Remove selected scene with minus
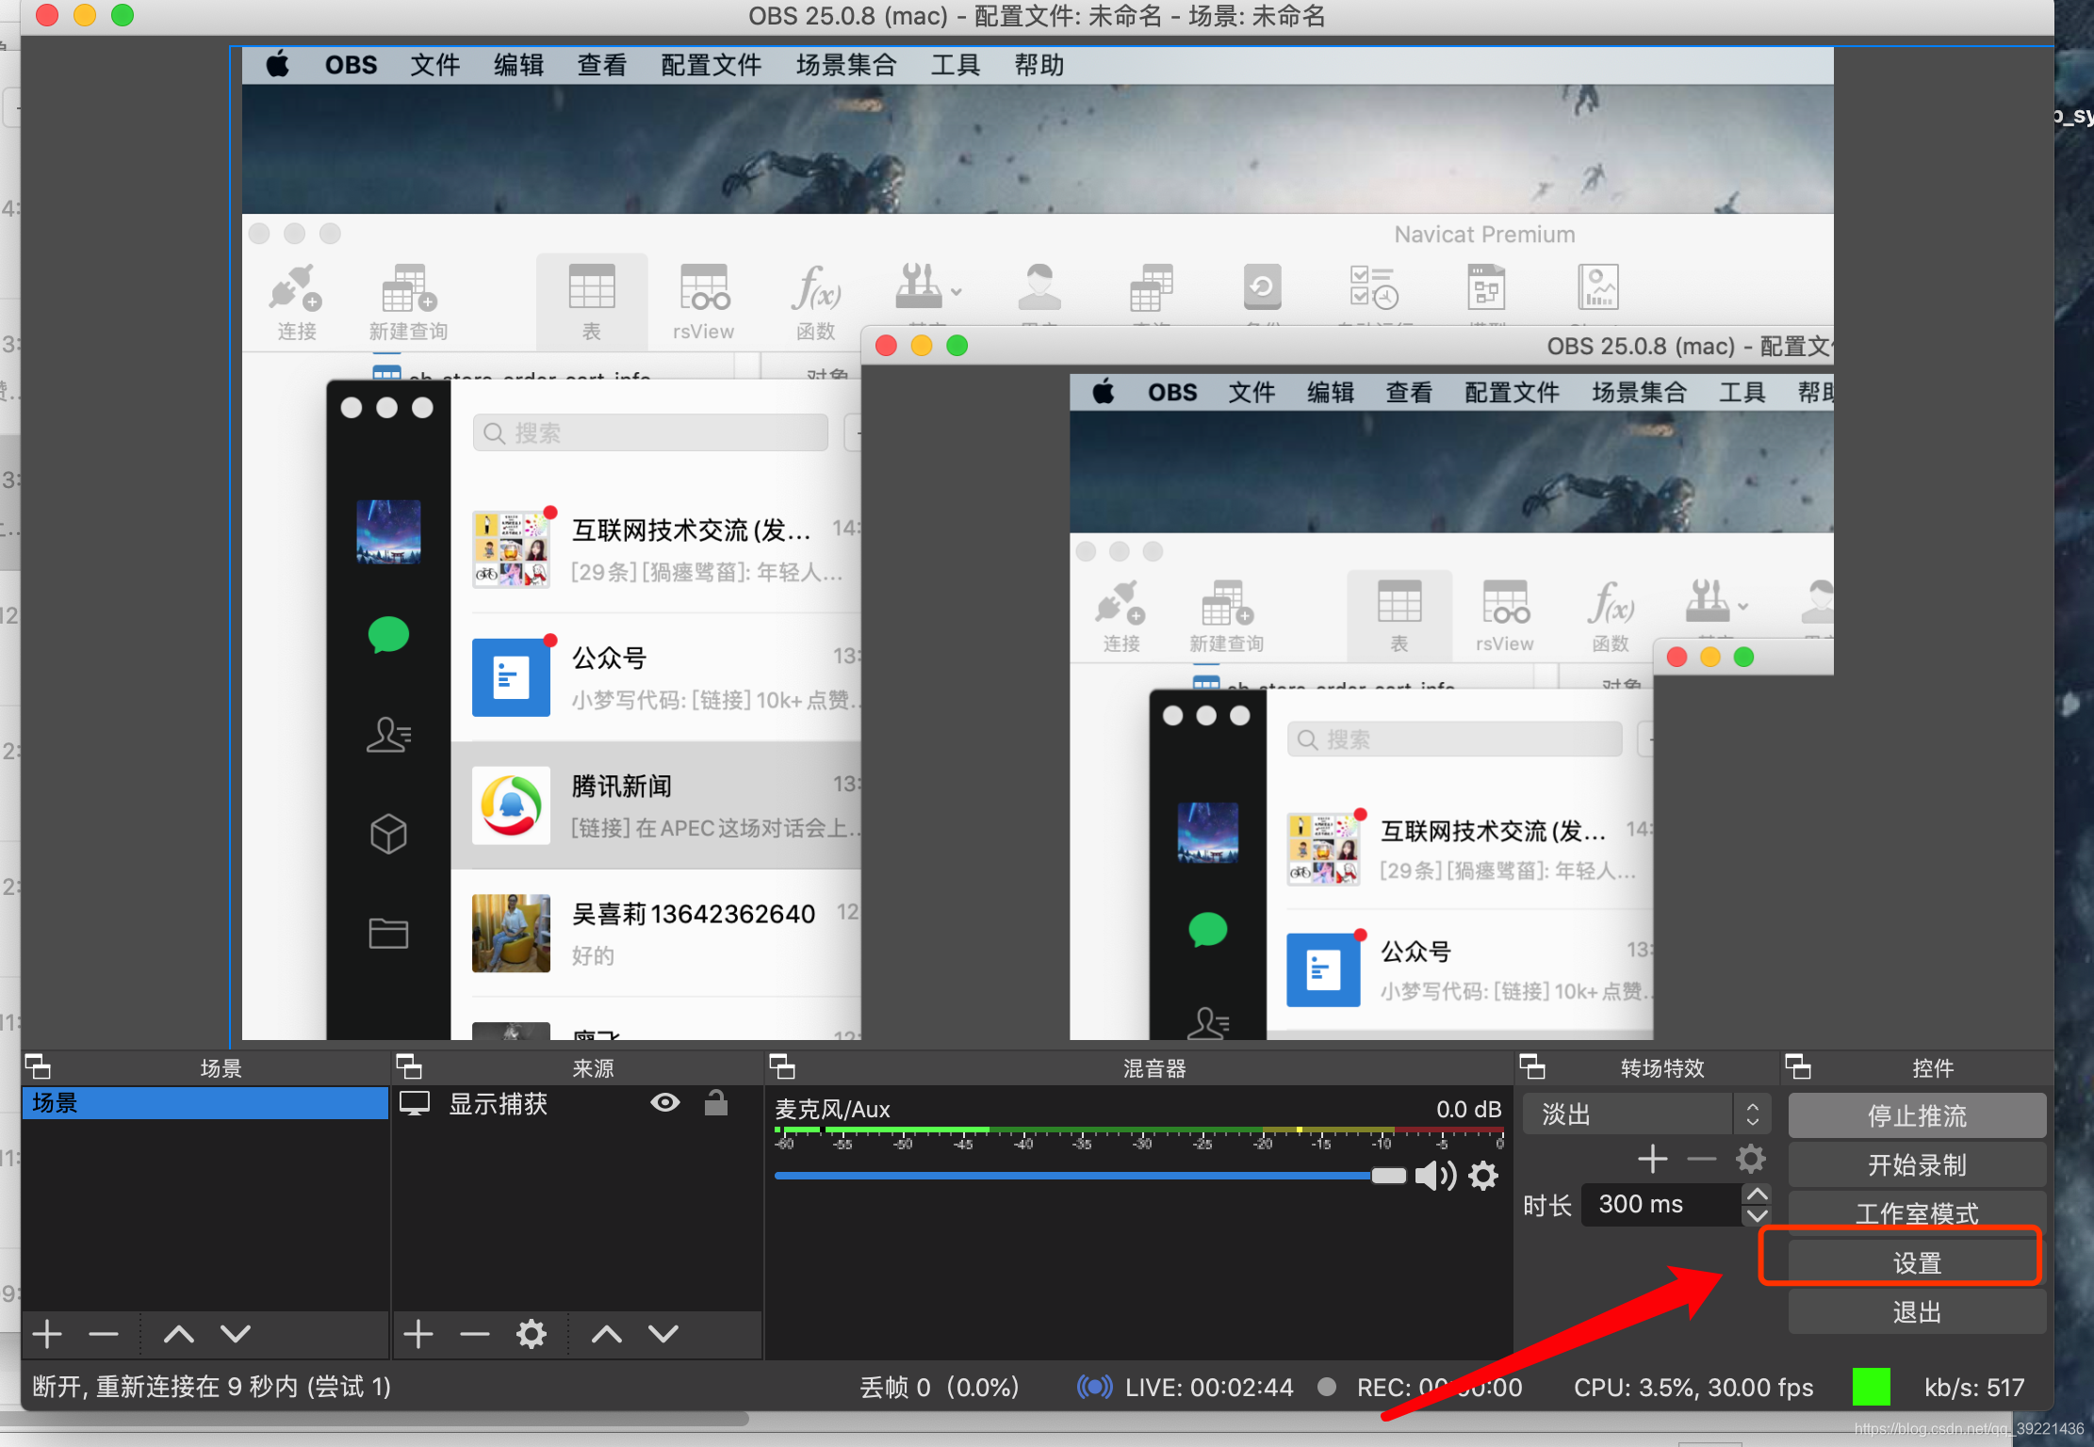Viewport: 2094px width, 1447px height. coord(104,1333)
